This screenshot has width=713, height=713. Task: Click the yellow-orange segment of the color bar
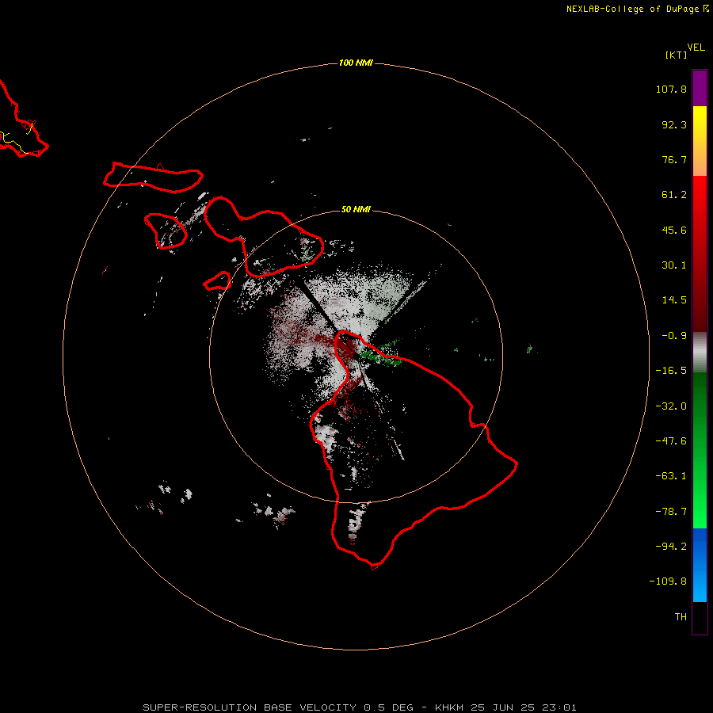coord(700,141)
